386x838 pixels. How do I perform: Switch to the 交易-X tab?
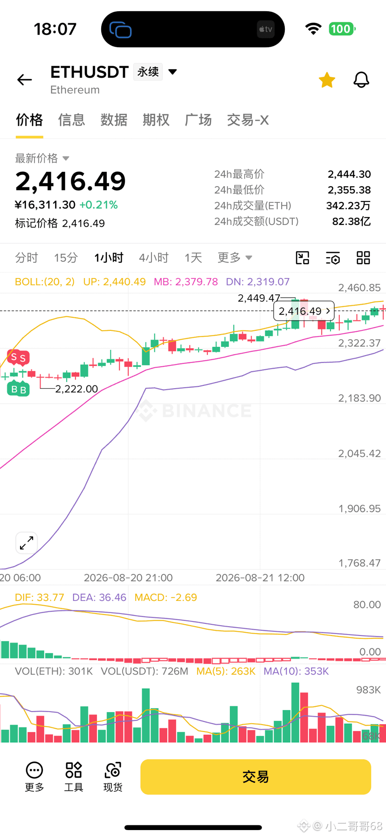(x=248, y=120)
